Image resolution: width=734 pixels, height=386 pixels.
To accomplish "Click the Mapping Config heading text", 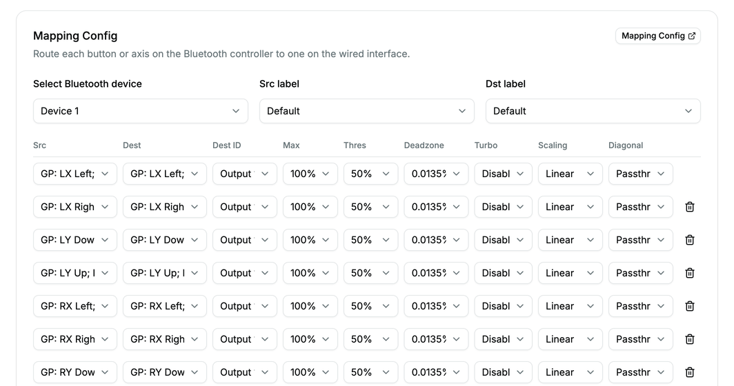I will click(x=75, y=36).
